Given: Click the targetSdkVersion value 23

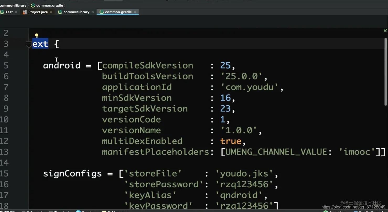Looking at the screenshot, I should pyautogui.click(x=225, y=109).
